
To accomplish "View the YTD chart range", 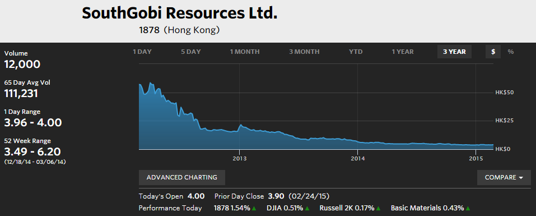I will click(x=356, y=52).
